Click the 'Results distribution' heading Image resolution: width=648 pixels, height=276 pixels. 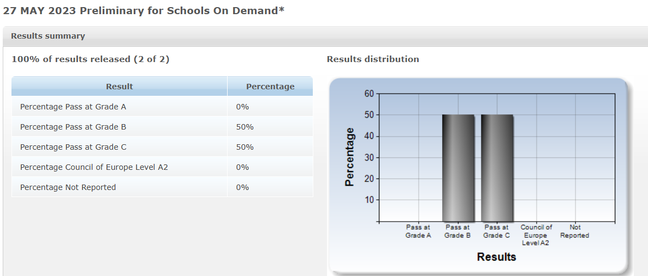click(373, 59)
